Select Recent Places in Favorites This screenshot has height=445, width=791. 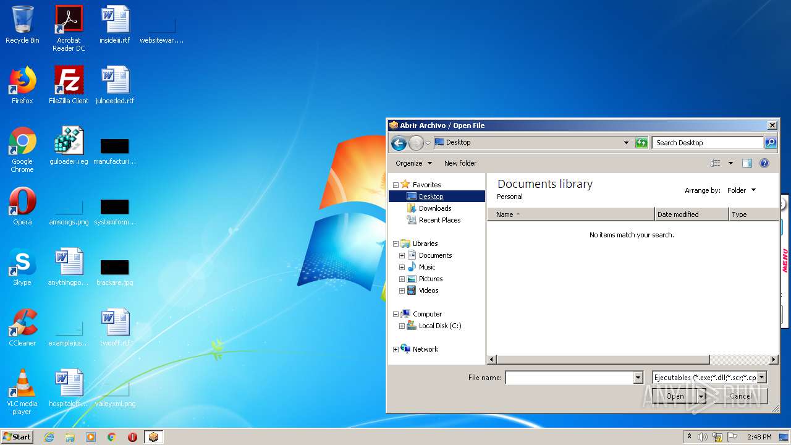click(439, 220)
